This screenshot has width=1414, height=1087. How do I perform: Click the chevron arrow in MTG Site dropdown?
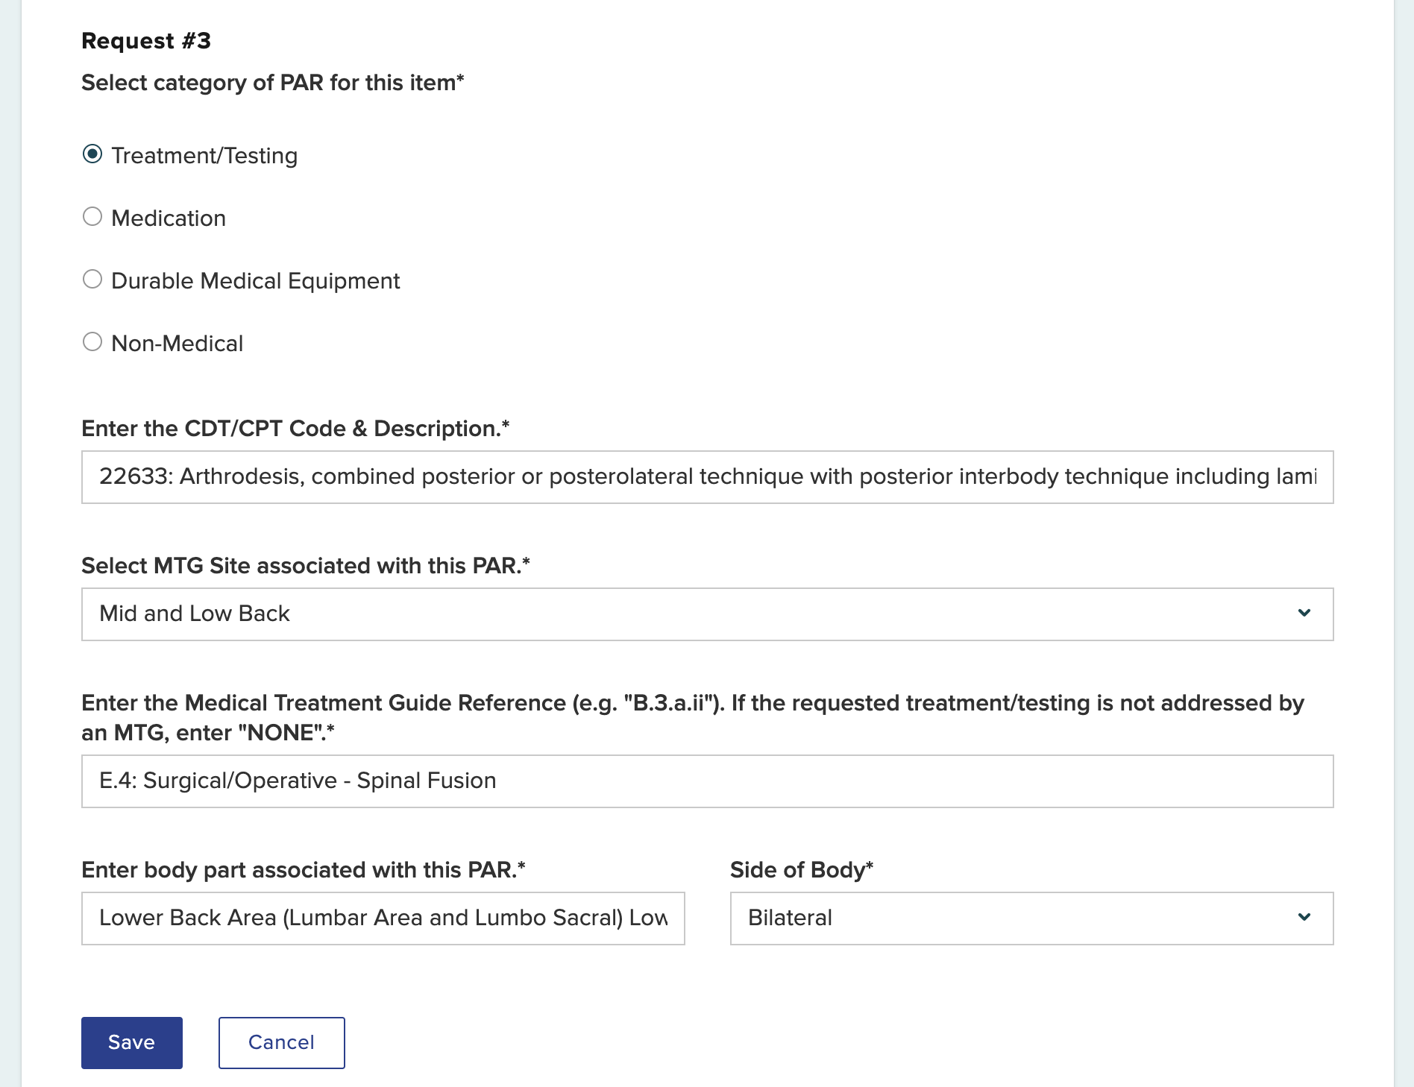tap(1304, 614)
